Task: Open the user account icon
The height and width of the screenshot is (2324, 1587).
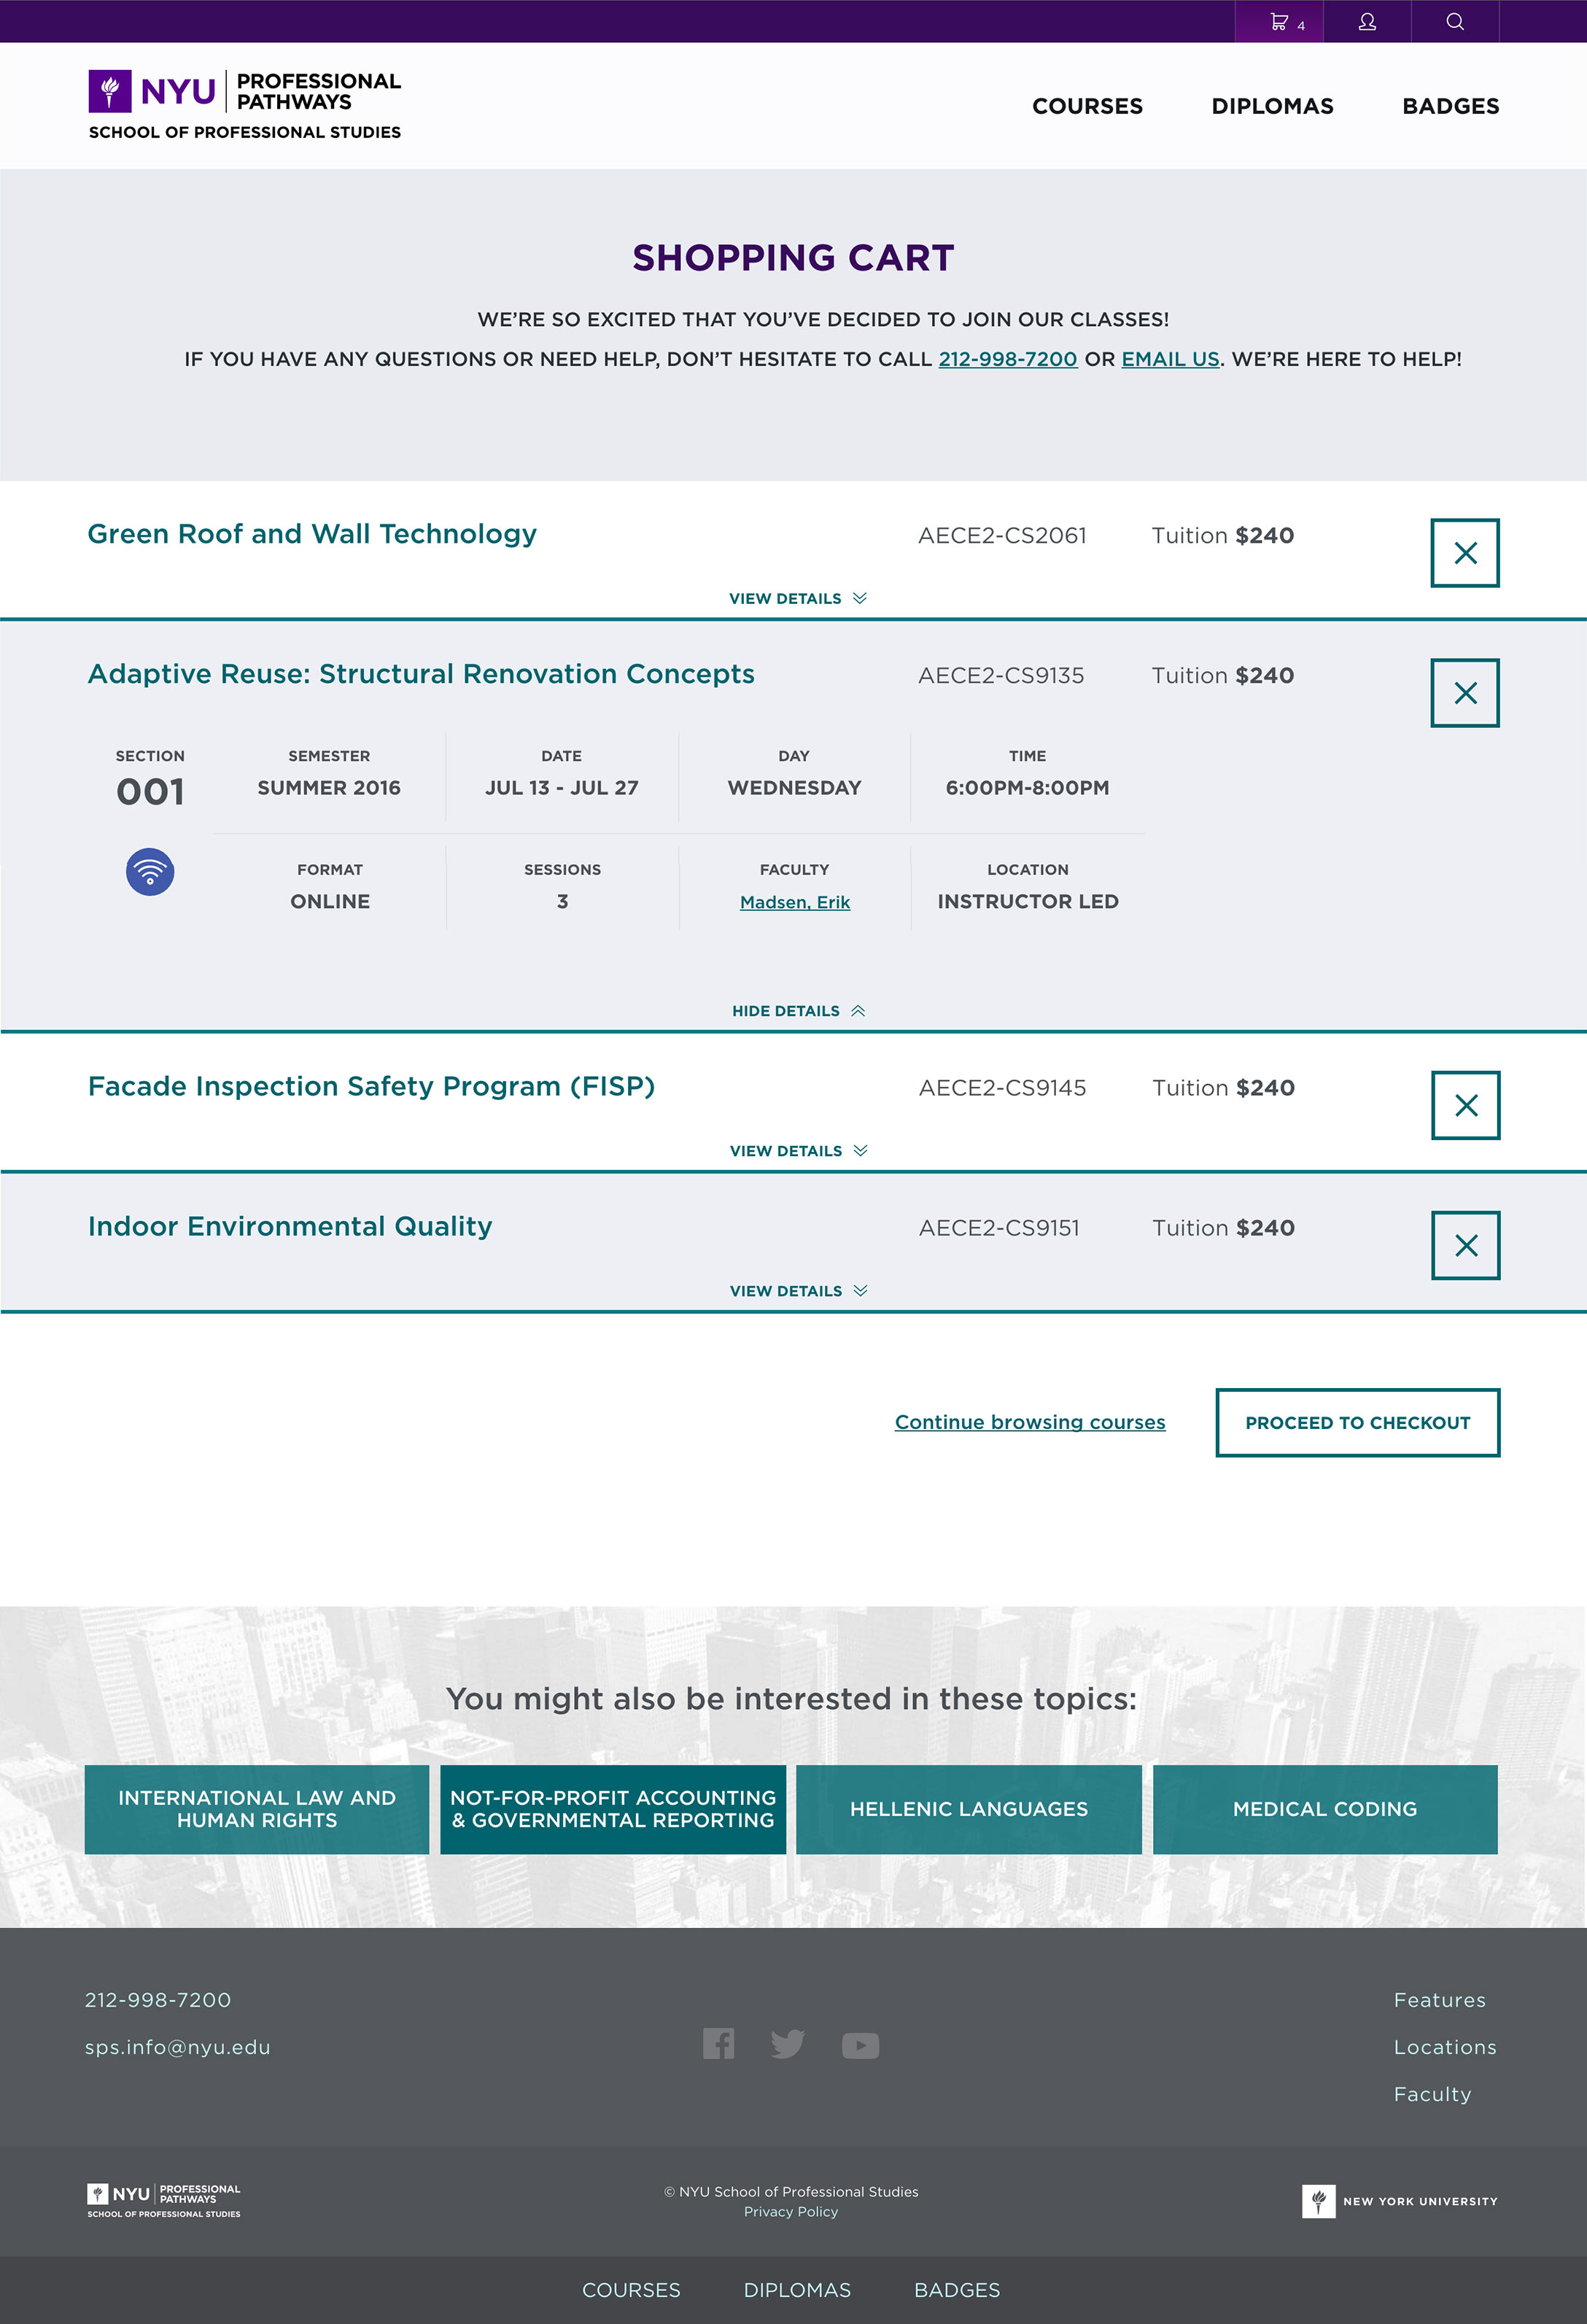Action: pyautogui.click(x=1367, y=22)
